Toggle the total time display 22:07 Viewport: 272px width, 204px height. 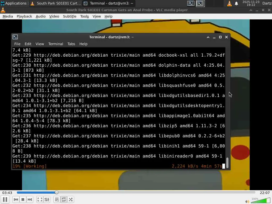[x=265, y=193]
